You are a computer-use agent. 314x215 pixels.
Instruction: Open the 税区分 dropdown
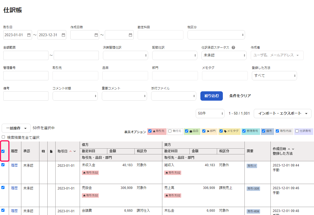point(216,35)
